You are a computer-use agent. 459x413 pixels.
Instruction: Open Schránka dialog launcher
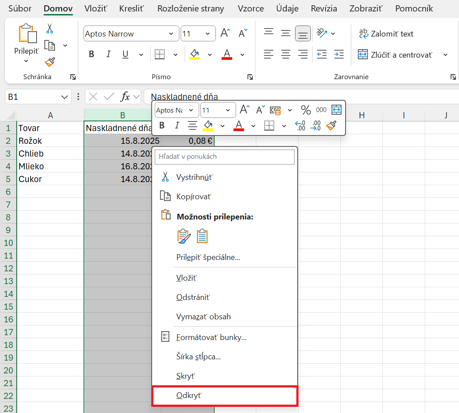click(73, 77)
